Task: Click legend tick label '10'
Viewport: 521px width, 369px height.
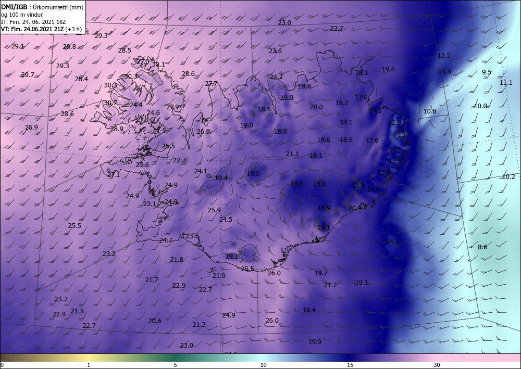Action: coord(263,365)
